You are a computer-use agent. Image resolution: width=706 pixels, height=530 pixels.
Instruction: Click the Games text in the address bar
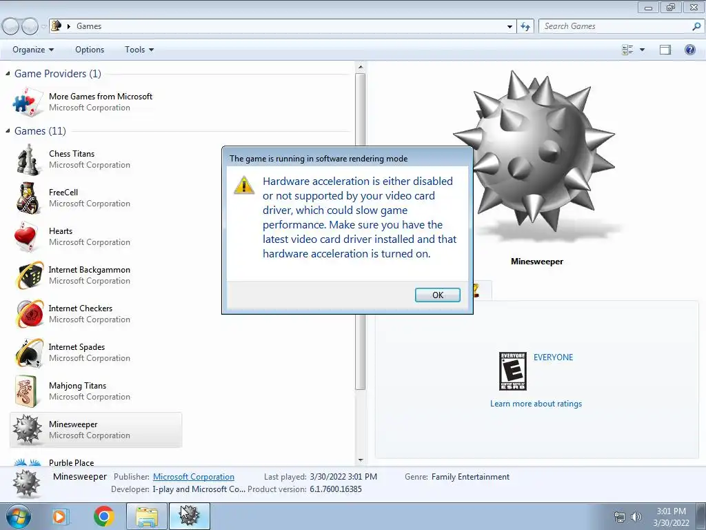[x=89, y=26]
